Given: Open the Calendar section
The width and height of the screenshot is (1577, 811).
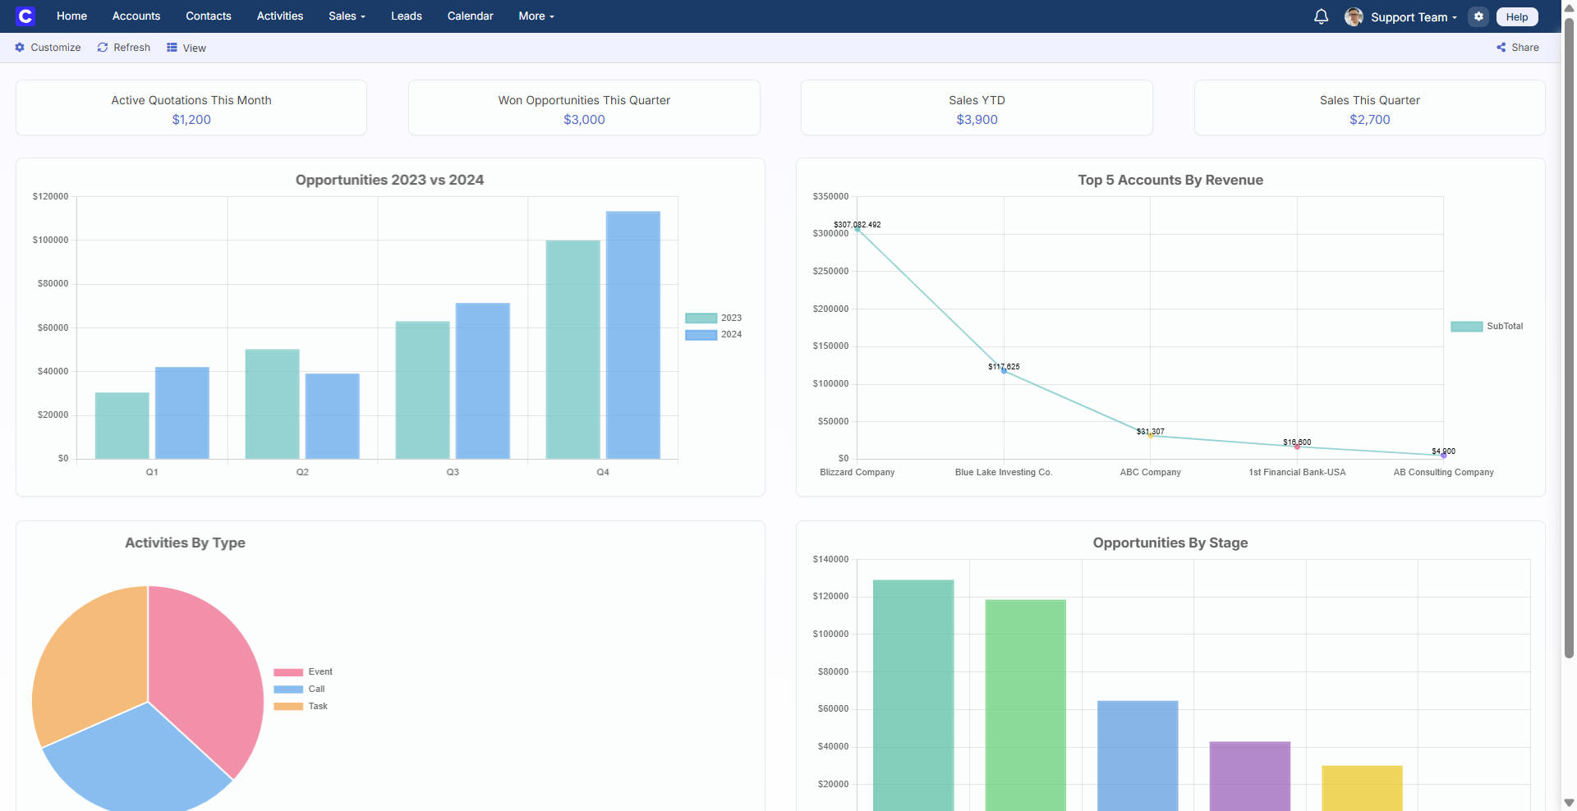Looking at the screenshot, I should click(470, 16).
